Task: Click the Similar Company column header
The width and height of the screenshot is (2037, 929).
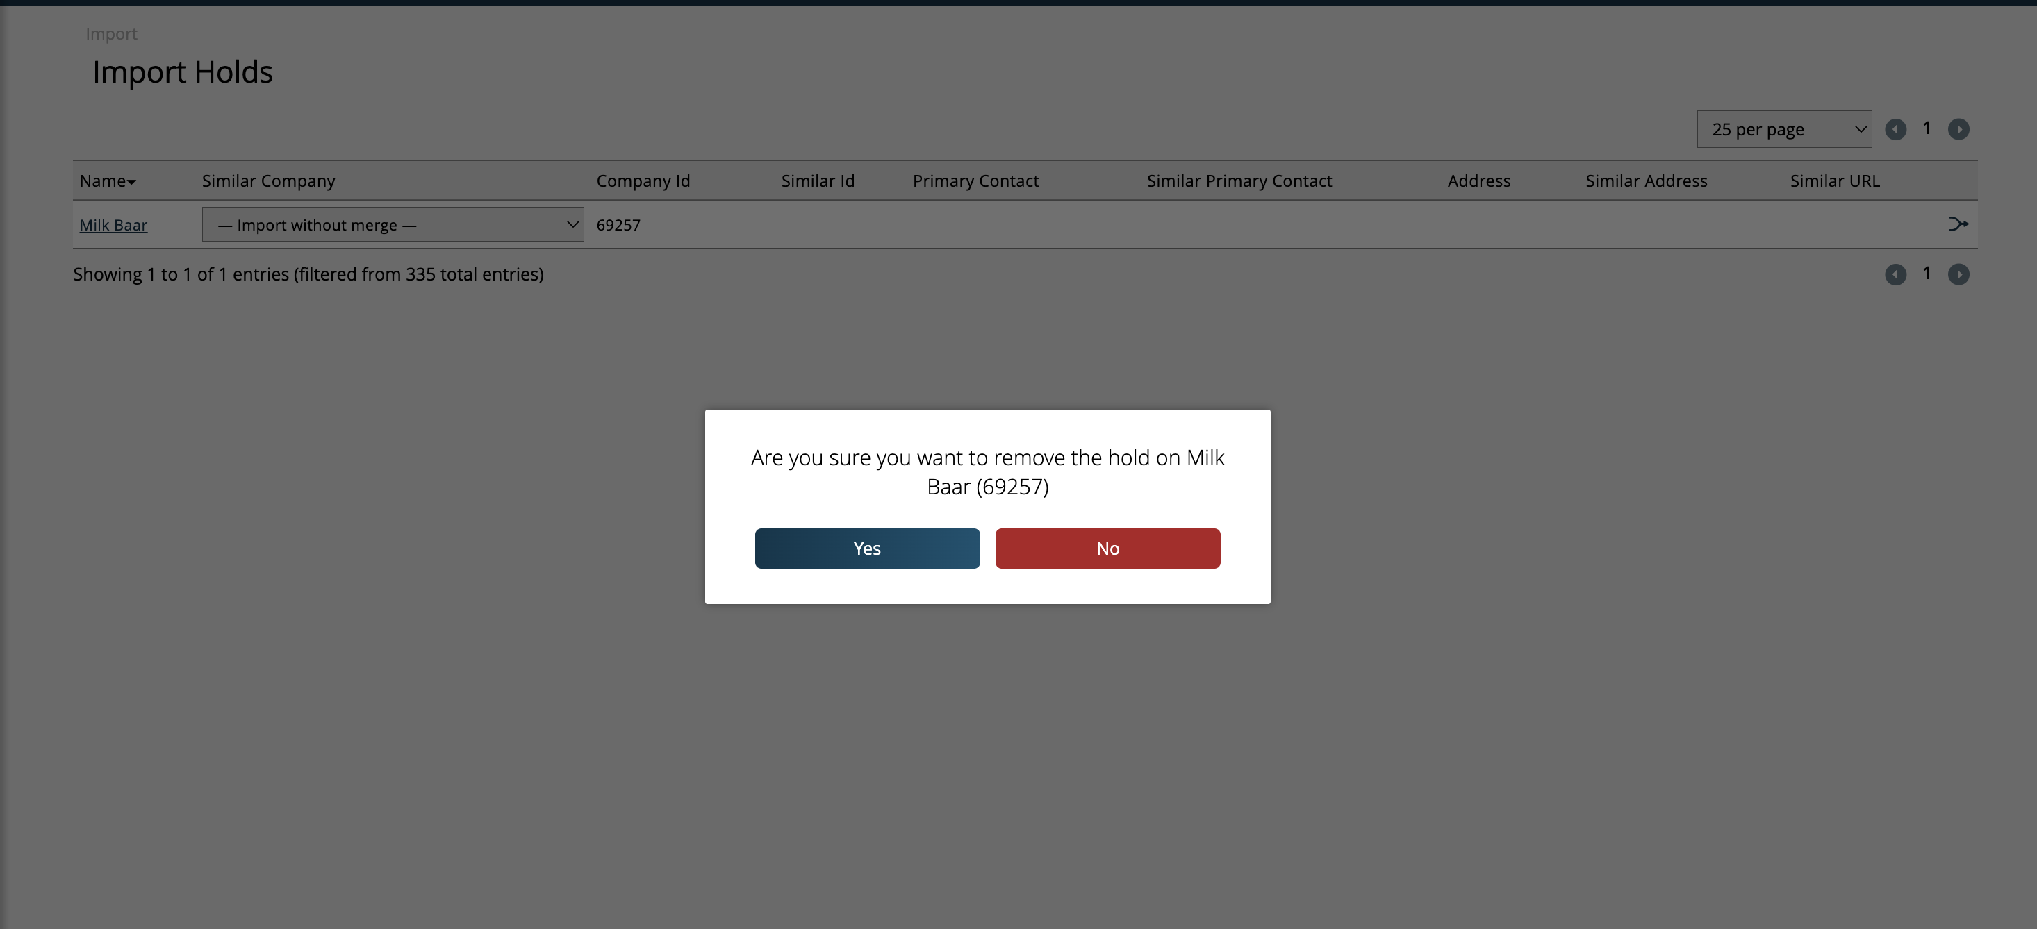Action: [x=268, y=181]
